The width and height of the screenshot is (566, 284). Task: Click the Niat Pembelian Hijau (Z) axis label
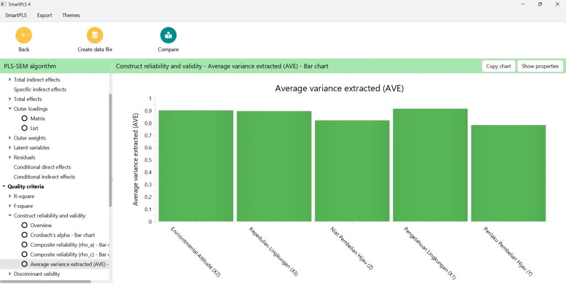click(x=352, y=248)
